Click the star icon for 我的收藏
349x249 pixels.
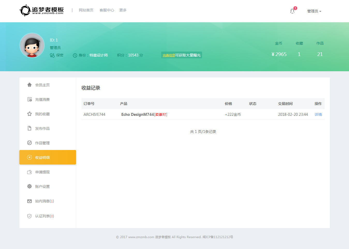(29, 114)
